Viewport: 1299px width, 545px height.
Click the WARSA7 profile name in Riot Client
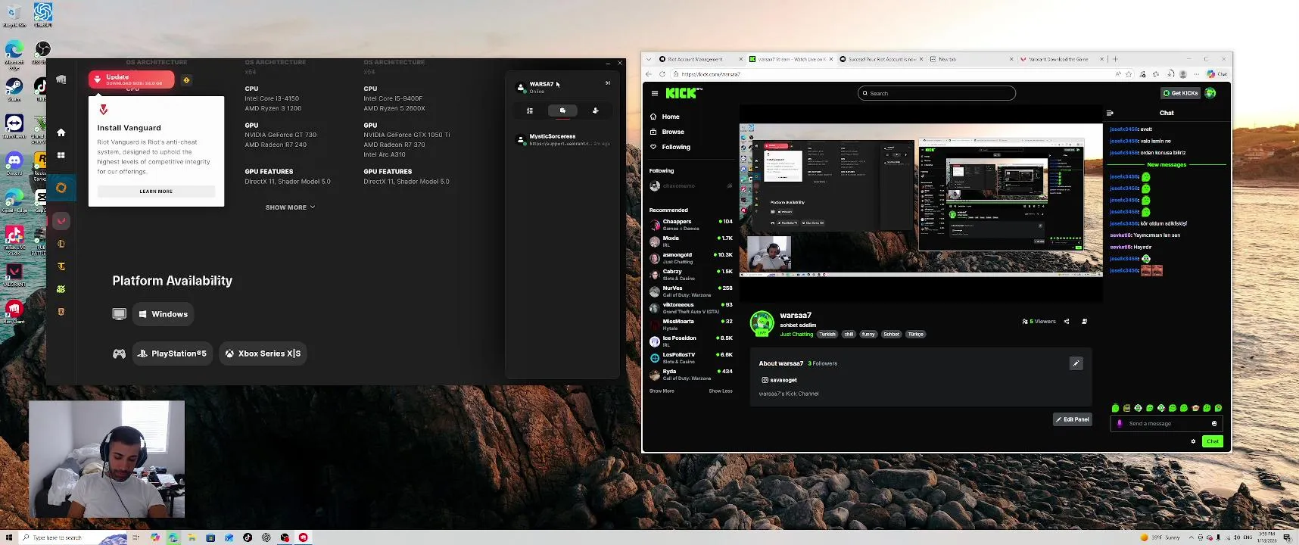tap(541, 84)
